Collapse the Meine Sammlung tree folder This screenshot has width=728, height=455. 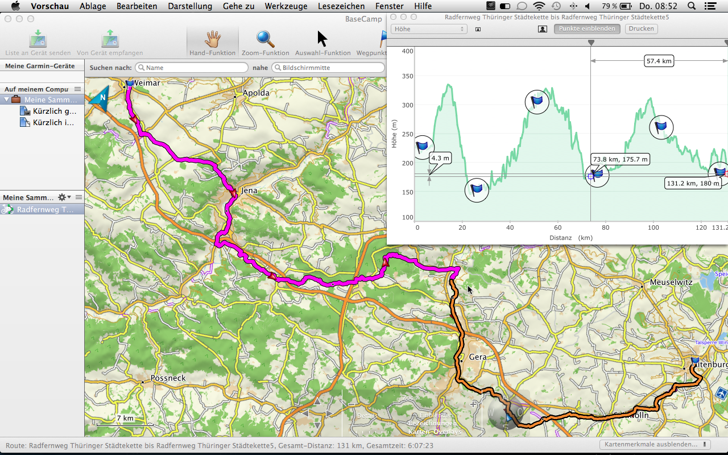[7, 100]
